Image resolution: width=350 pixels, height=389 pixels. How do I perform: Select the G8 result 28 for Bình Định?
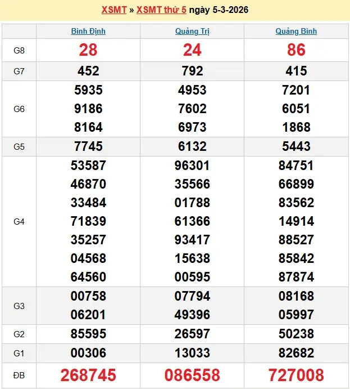click(88, 50)
